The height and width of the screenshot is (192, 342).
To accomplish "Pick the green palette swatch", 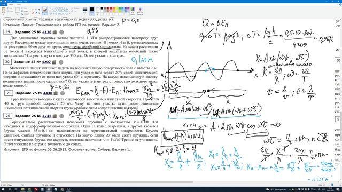I will click(x=120, y=9).
